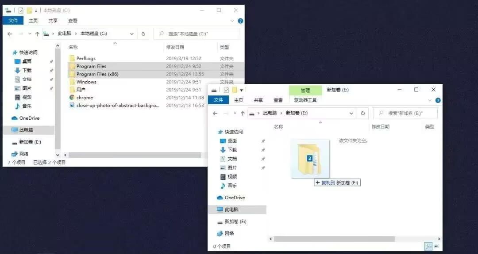Click the blue help icon in C: window
Image resolution: width=478 pixels, height=254 pixels.
click(240, 21)
